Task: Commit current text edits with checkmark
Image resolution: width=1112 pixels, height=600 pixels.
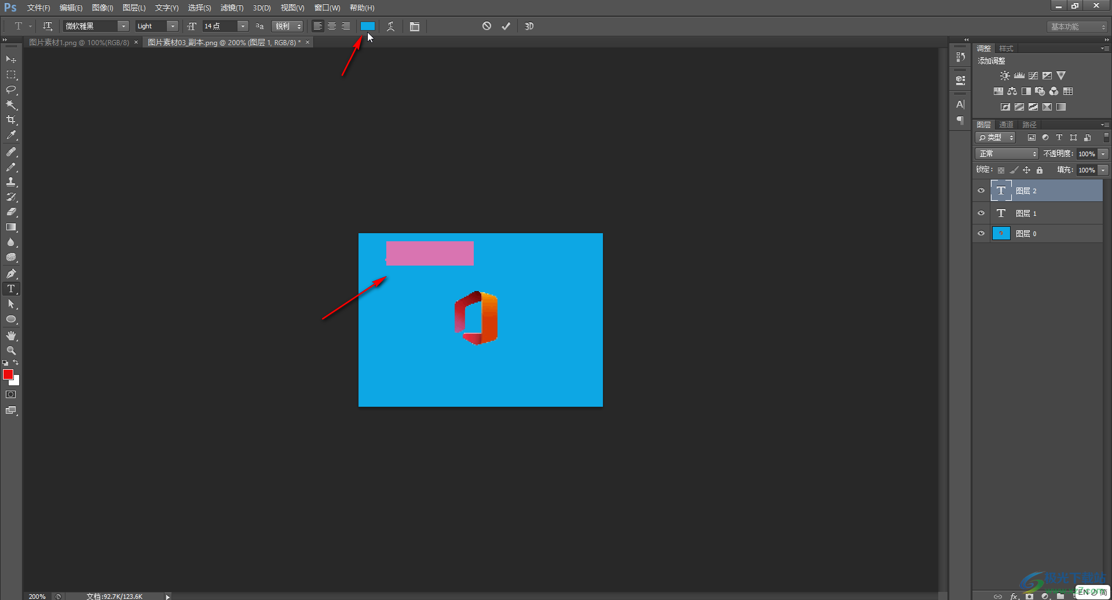Action: (506, 26)
